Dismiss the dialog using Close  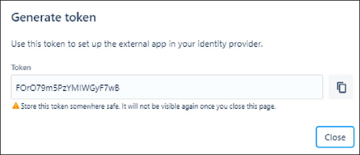tap(335, 137)
